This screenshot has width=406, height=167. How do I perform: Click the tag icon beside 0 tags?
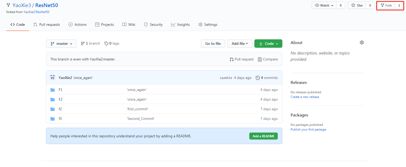coord(106,44)
